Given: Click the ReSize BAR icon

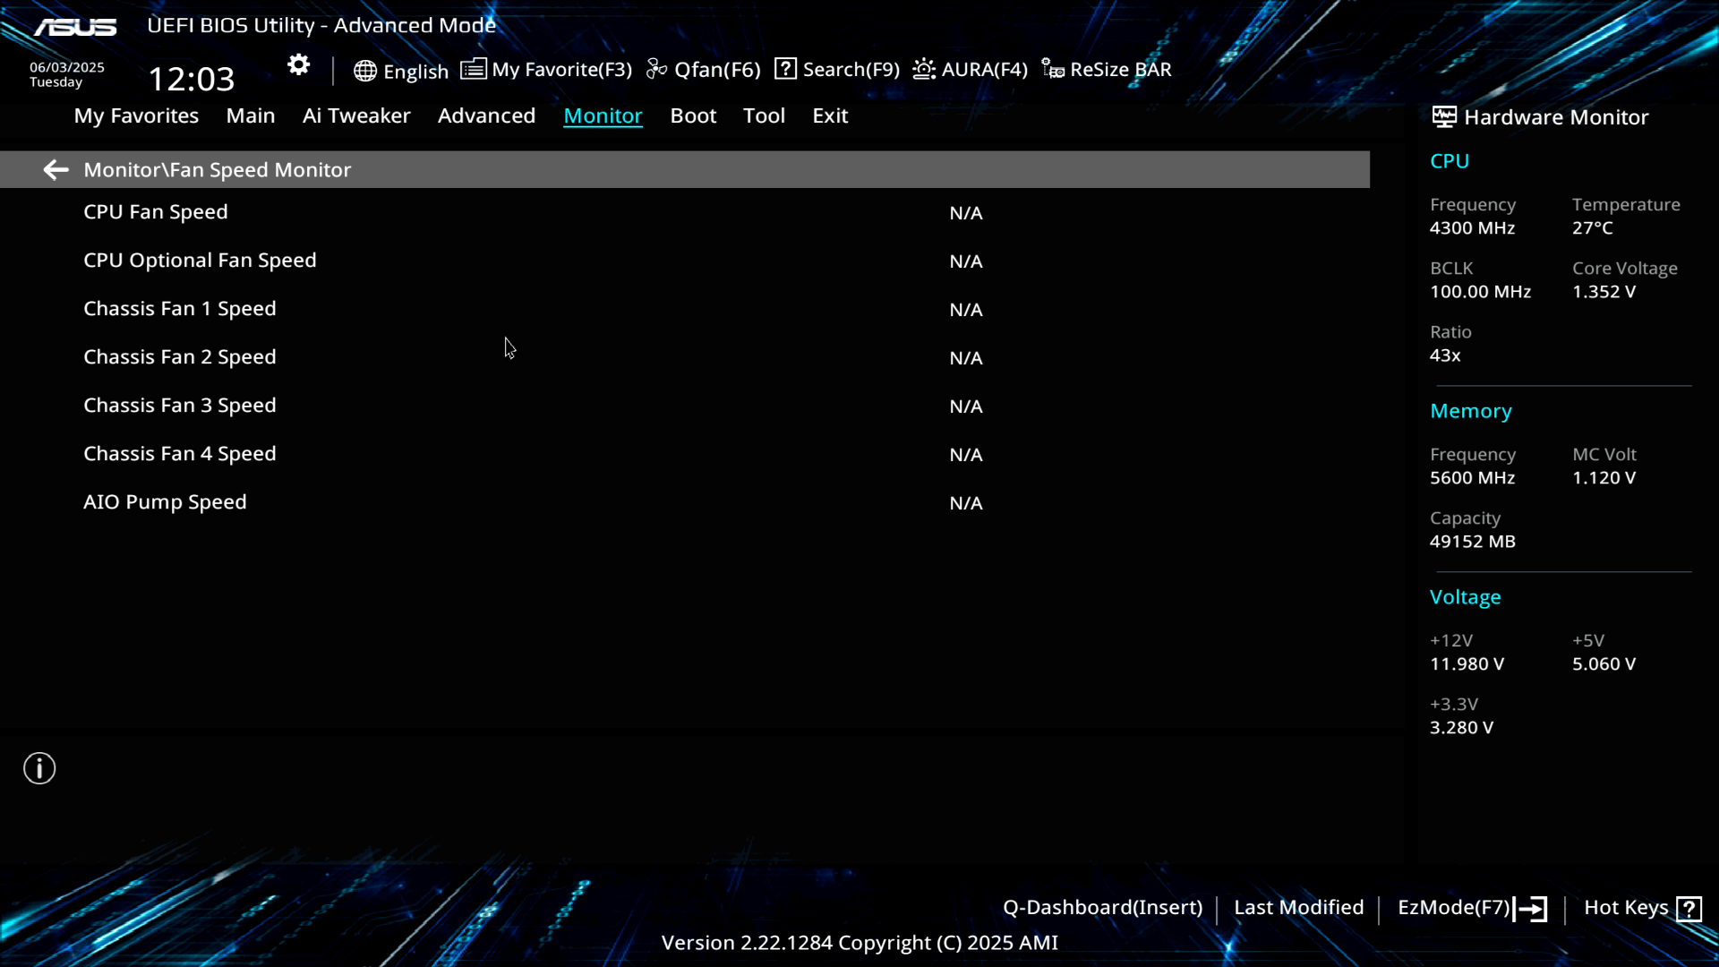Looking at the screenshot, I should (x=1053, y=70).
